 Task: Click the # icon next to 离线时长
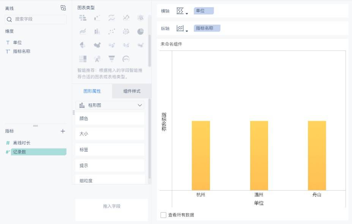tap(8, 143)
